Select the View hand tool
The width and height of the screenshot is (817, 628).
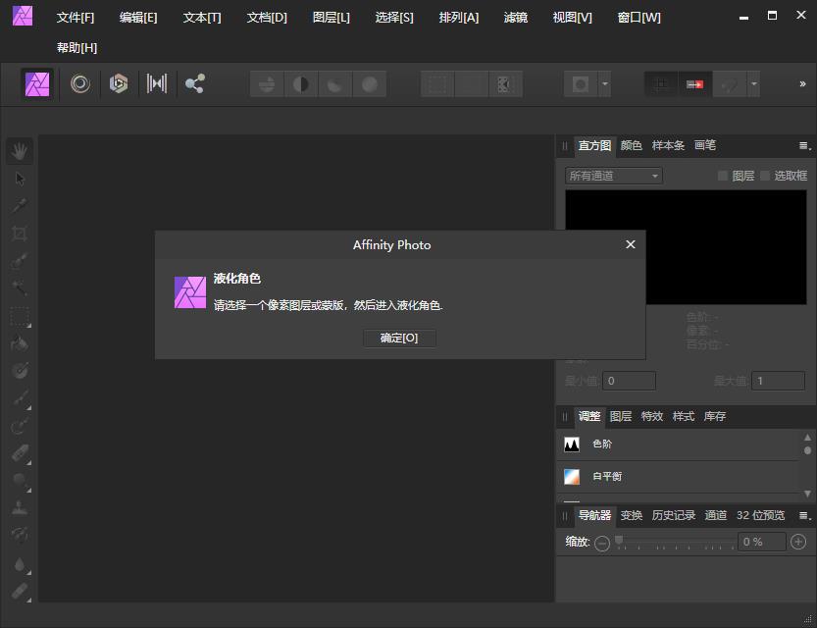click(20, 150)
